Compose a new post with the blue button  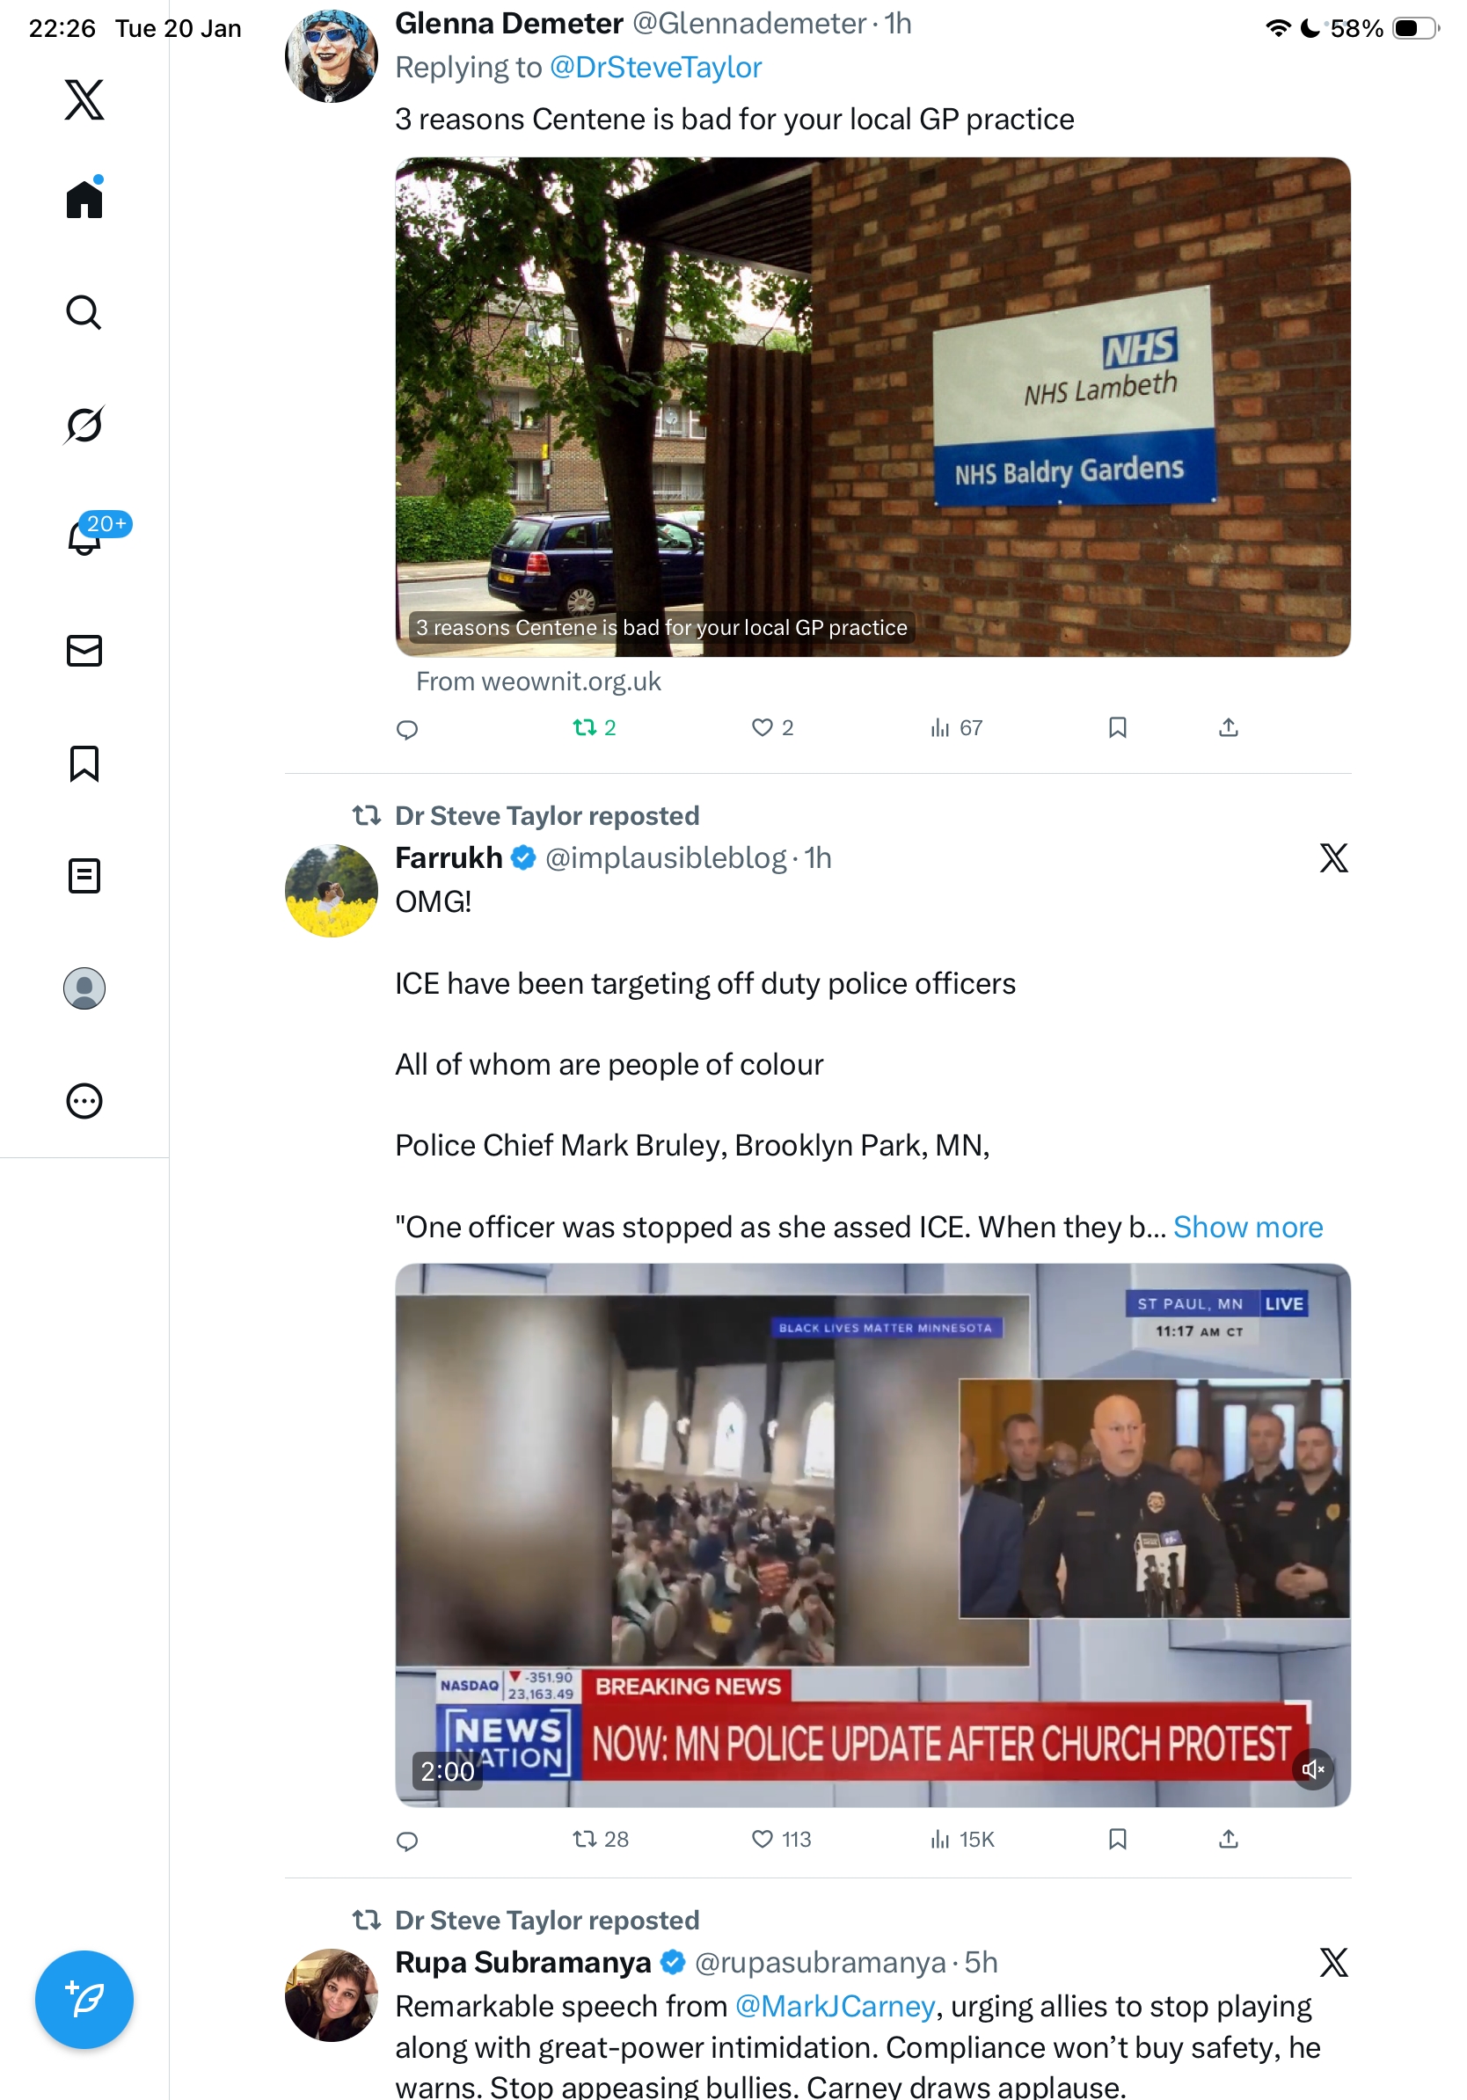pyautogui.click(x=84, y=2000)
